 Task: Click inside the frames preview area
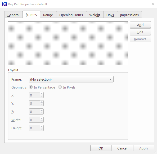click(68, 43)
